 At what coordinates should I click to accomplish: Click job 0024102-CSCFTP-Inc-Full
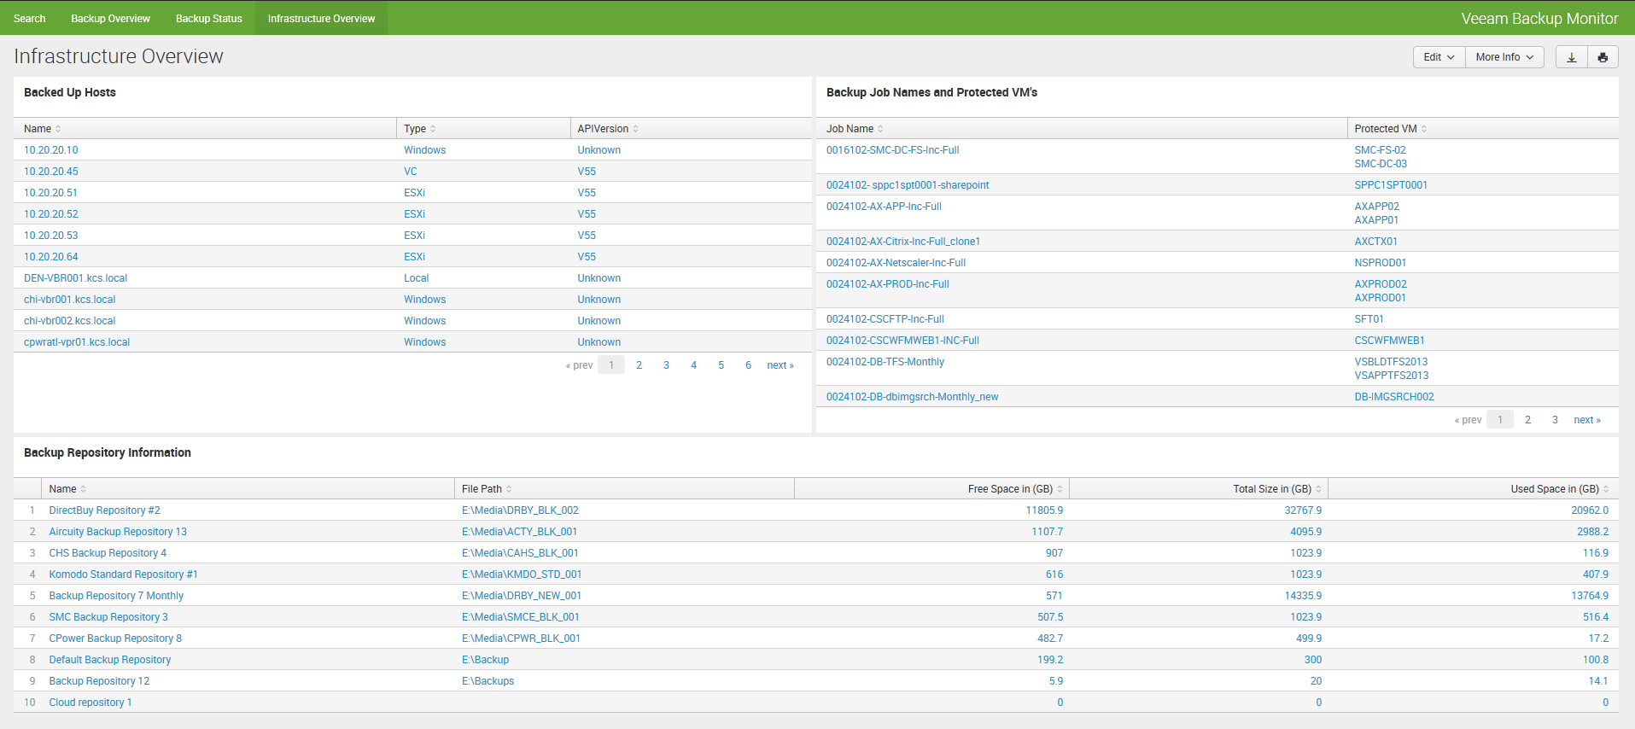[885, 319]
